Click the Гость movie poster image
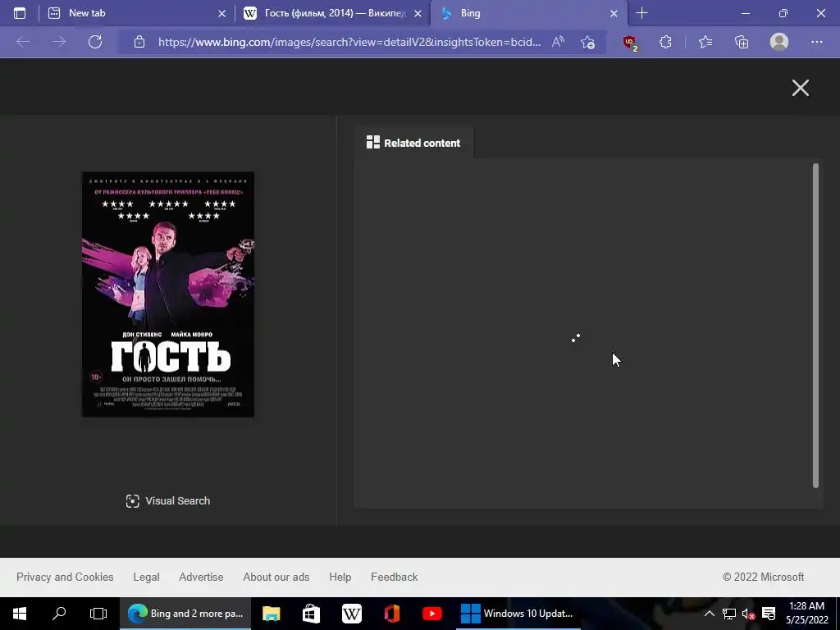 (x=167, y=294)
